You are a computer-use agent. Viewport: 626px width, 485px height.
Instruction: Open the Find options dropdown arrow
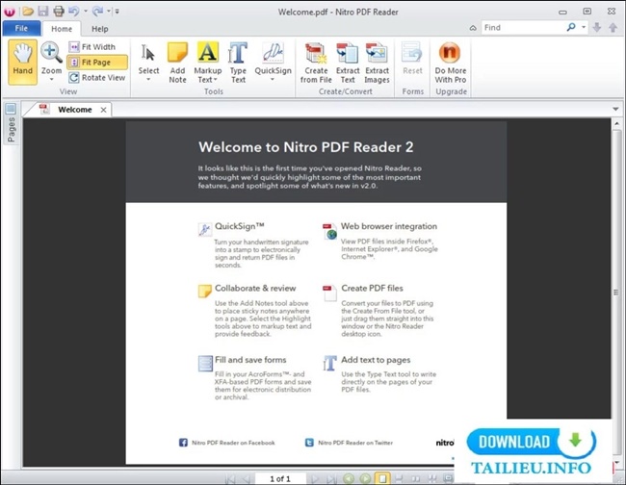pyautogui.click(x=584, y=27)
